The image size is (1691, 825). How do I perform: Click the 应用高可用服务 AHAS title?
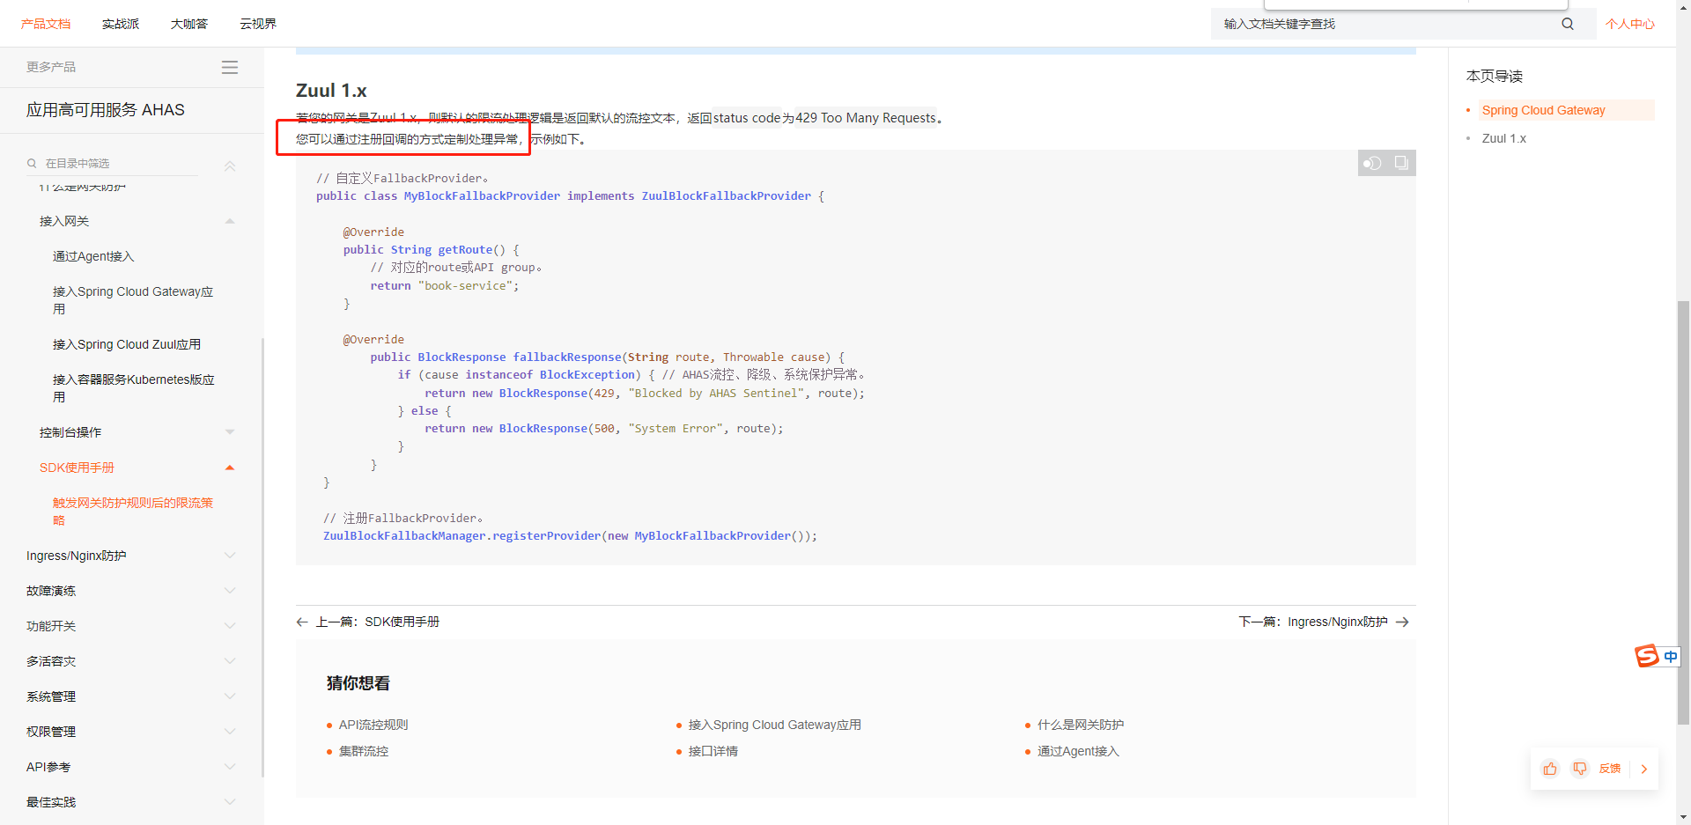click(106, 110)
